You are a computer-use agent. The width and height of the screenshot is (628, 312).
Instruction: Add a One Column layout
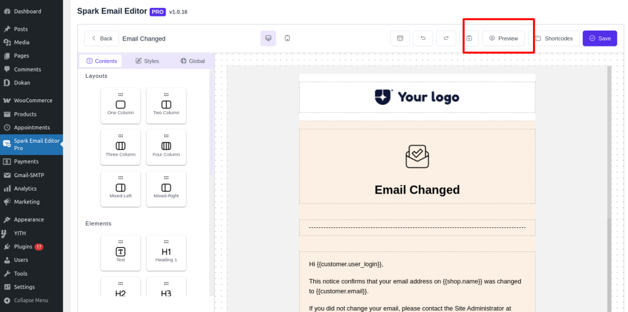[120, 105]
